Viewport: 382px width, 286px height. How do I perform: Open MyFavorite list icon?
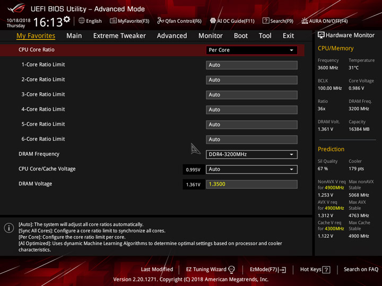pos(113,21)
